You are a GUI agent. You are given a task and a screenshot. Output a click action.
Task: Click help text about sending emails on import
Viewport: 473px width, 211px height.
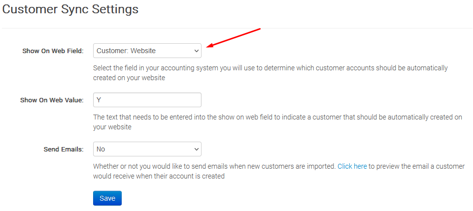point(214,166)
